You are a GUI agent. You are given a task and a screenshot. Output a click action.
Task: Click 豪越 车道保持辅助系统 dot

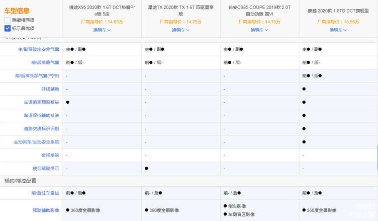point(304,115)
